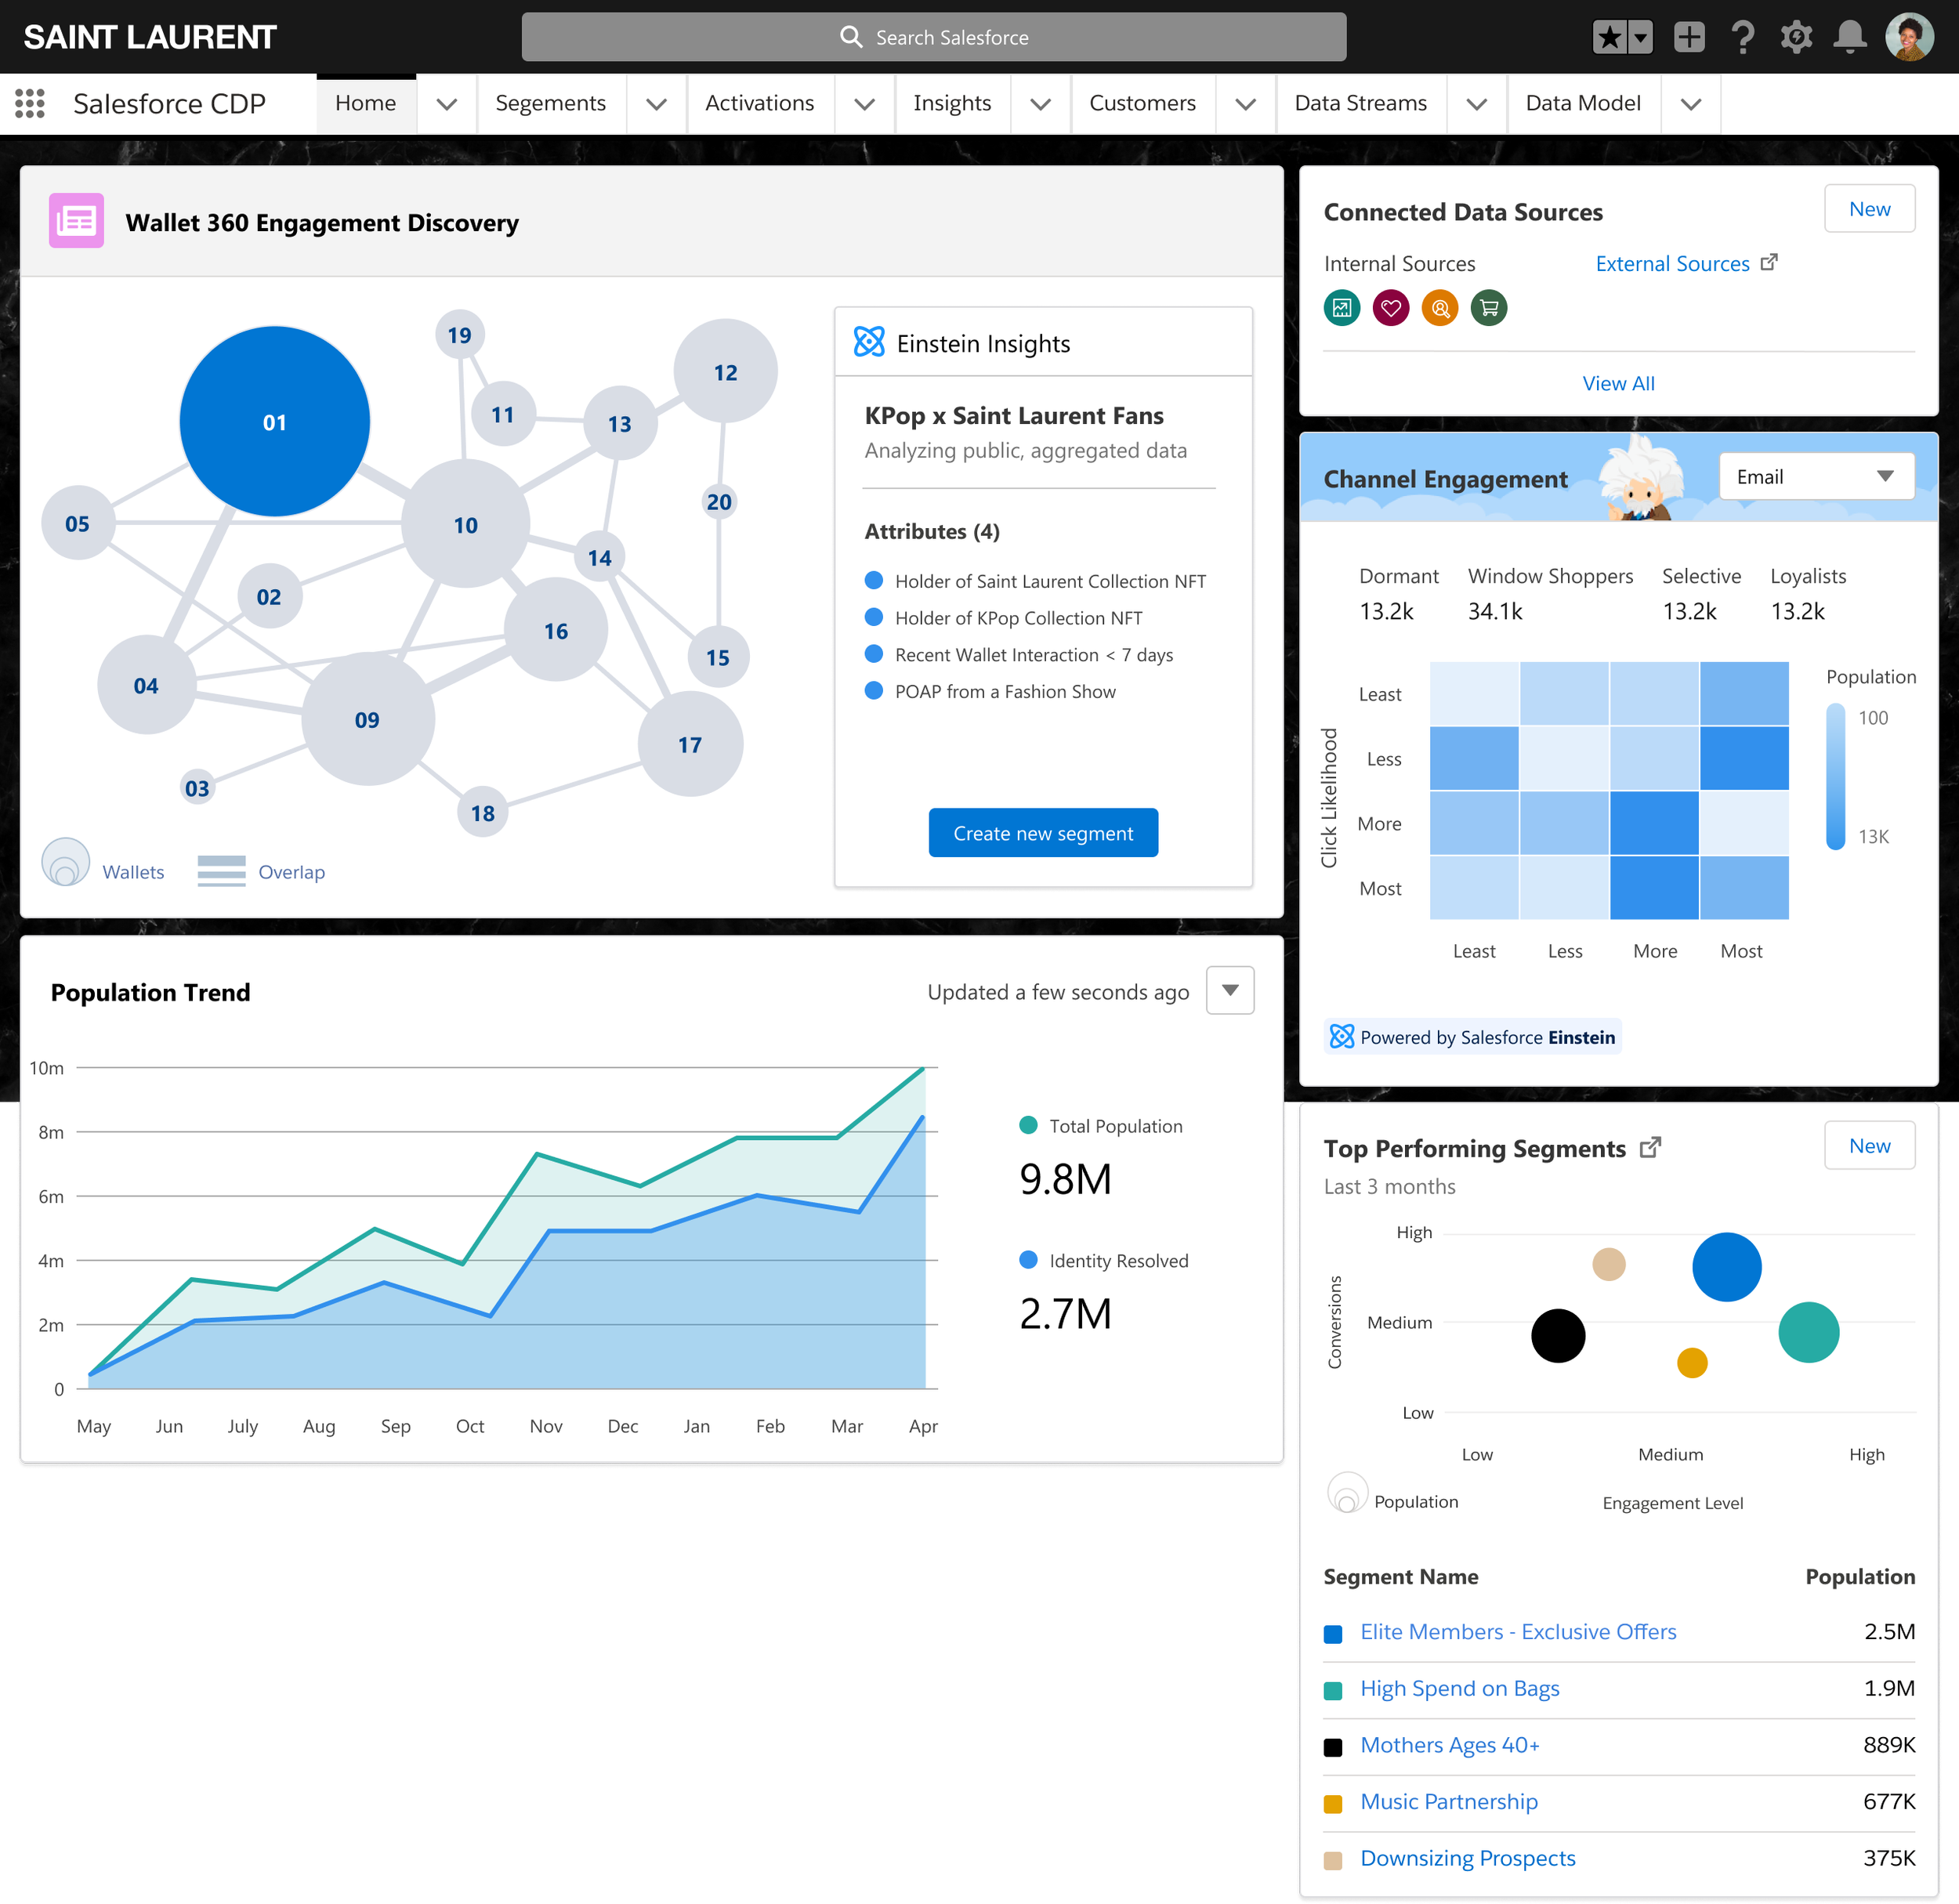This screenshot has height=1904, width=1959.
Task: Expand the Population Trend options dropdown
Action: (x=1230, y=990)
